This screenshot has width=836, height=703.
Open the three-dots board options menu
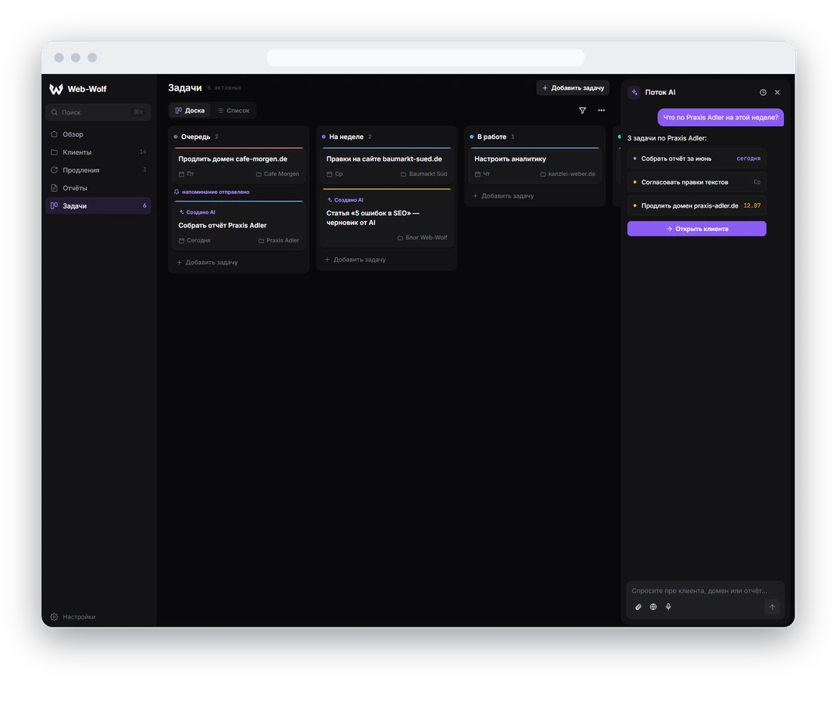click(x=601, y=110)
